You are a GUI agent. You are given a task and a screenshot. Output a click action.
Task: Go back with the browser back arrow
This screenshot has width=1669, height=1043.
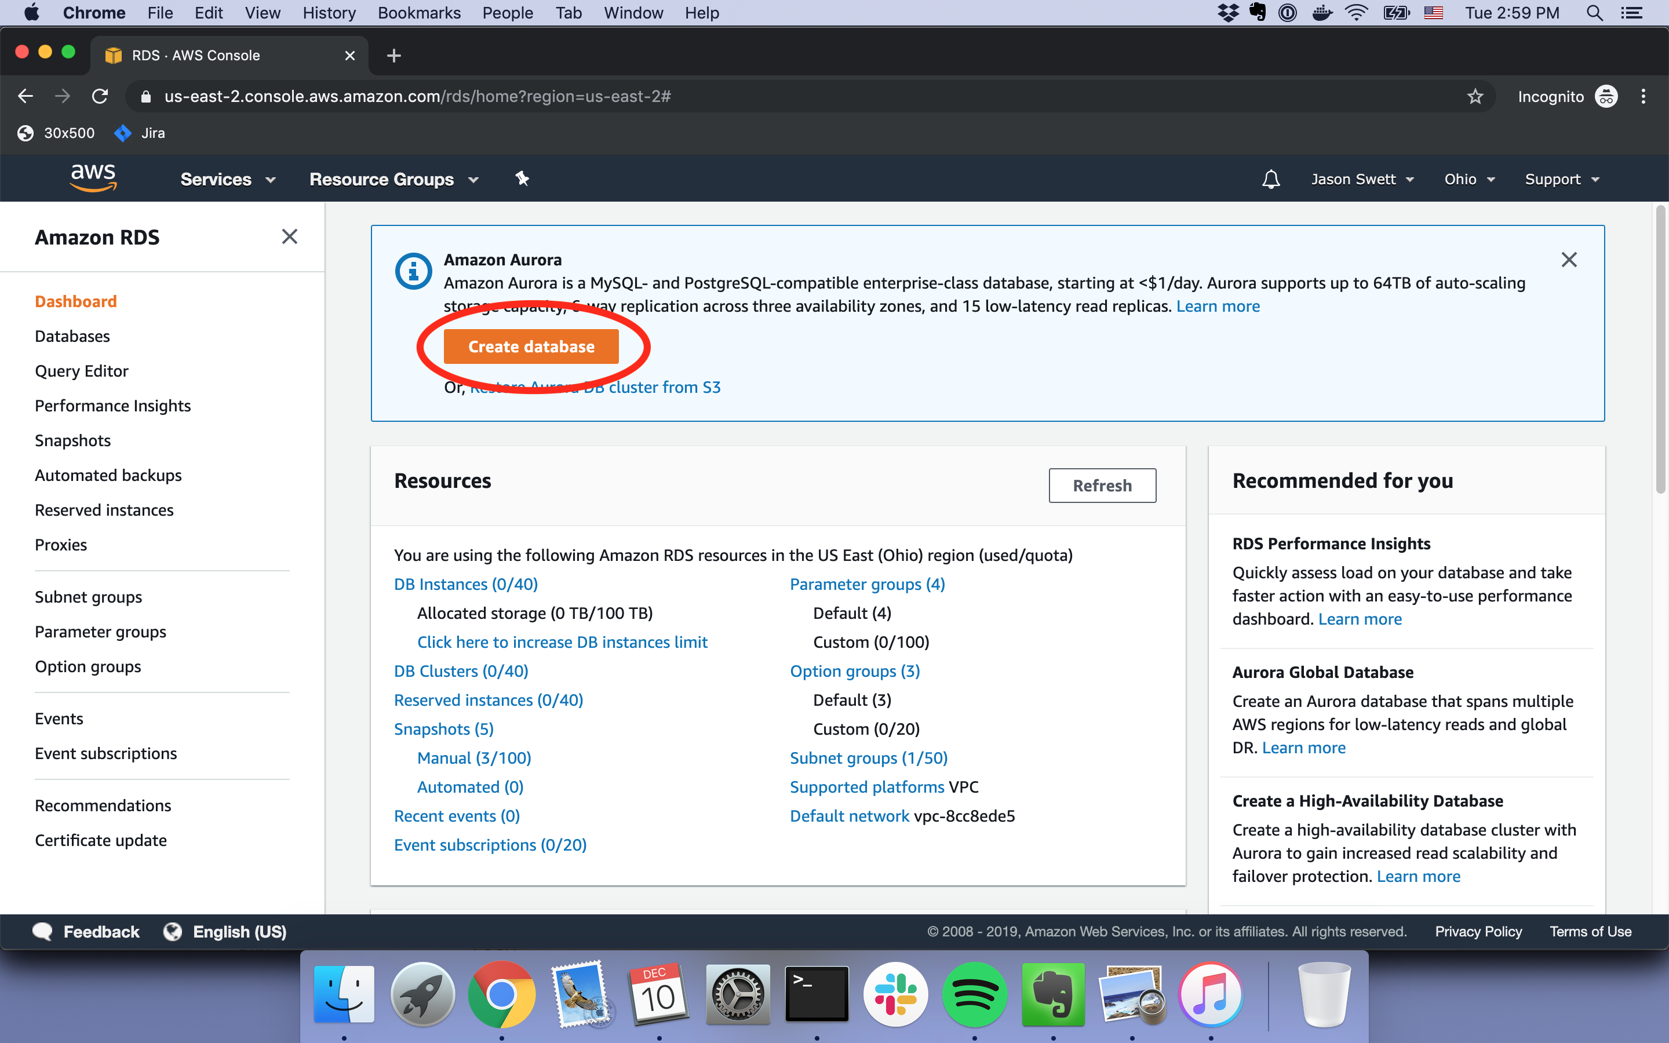tap(25, 96)
